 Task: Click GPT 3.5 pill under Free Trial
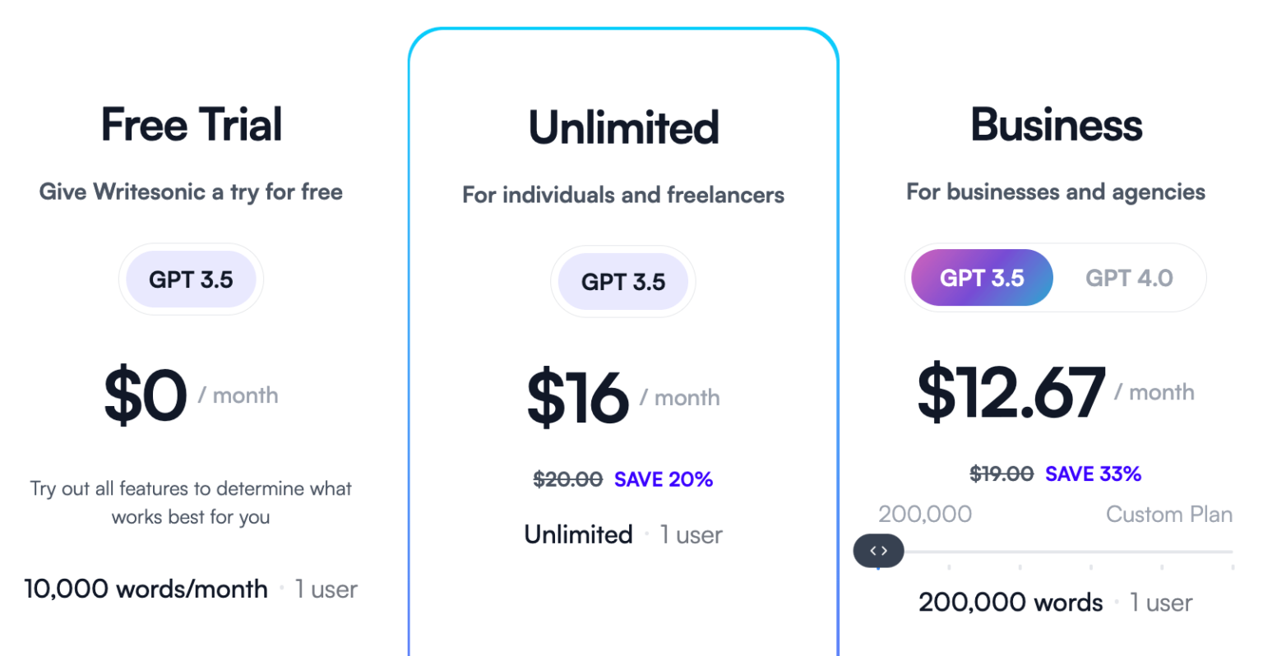[x=191, y=280]
